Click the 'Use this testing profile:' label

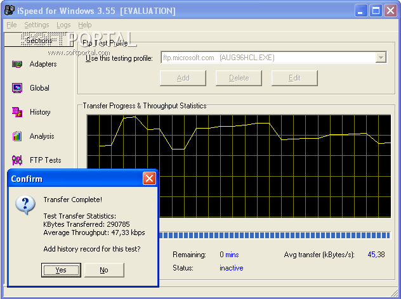(x=119, y=58)
